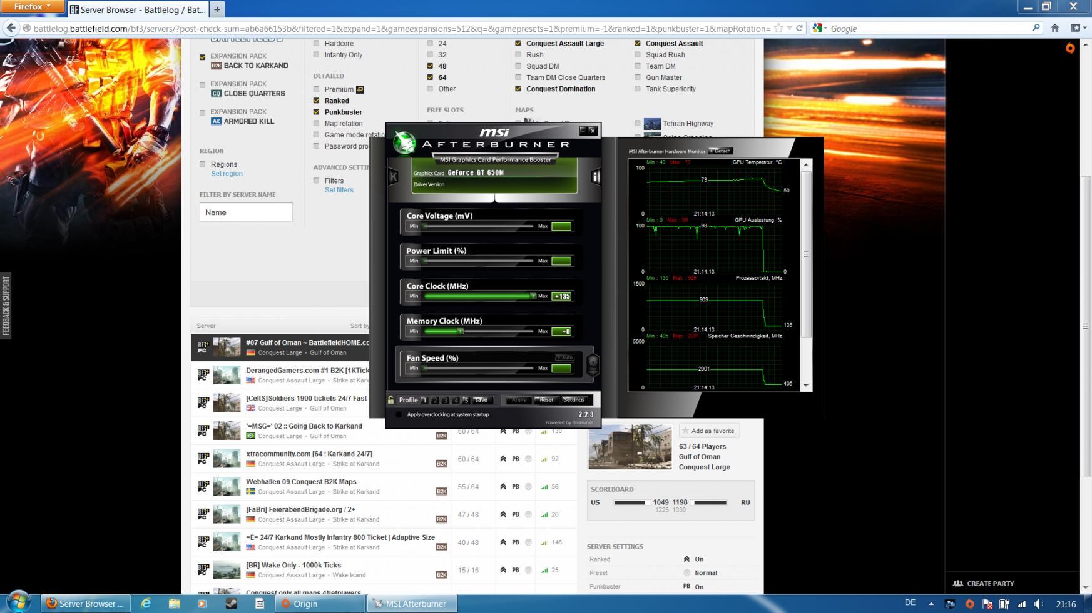Toggle the profile lock padlock icon

click(x=391, y=400)
